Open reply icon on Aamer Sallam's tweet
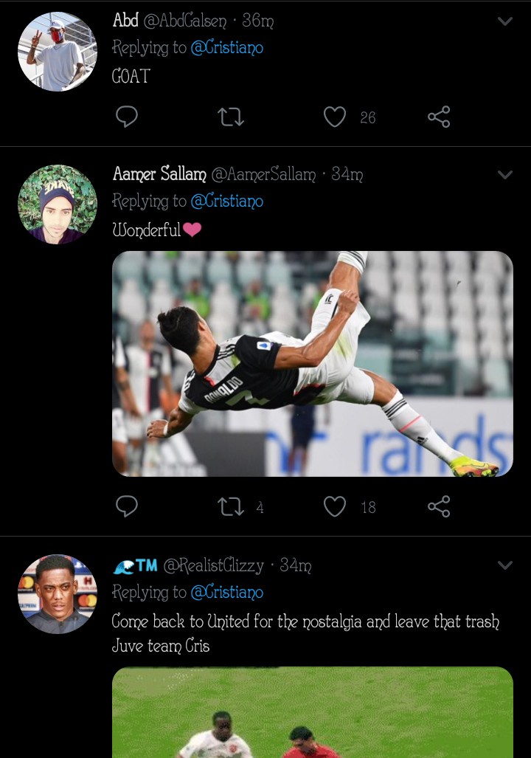This screenshot has width=531, height=758. point(127,506)
